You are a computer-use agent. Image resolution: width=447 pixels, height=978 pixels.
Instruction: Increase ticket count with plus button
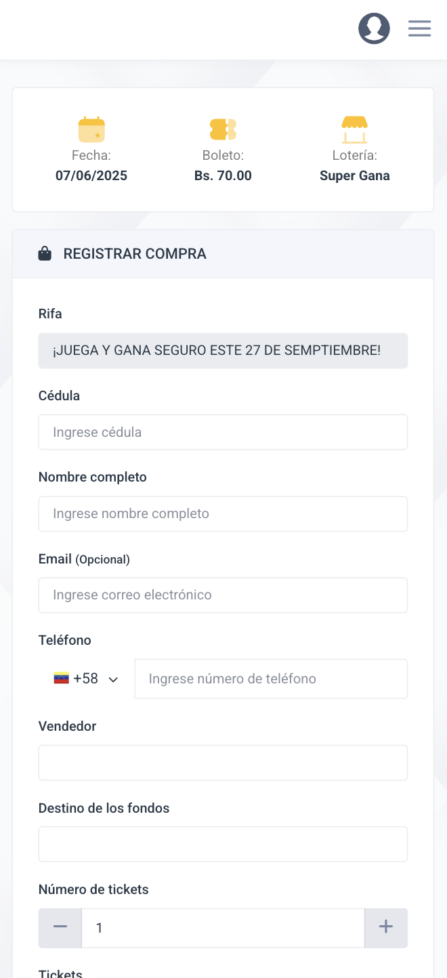coord(386,927)
